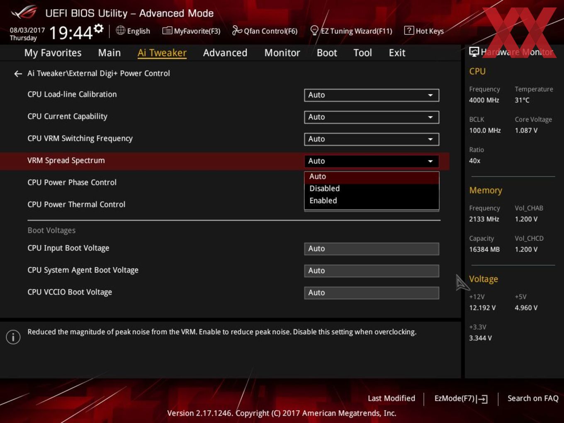Click Last Modified

[x=391, y=399]
